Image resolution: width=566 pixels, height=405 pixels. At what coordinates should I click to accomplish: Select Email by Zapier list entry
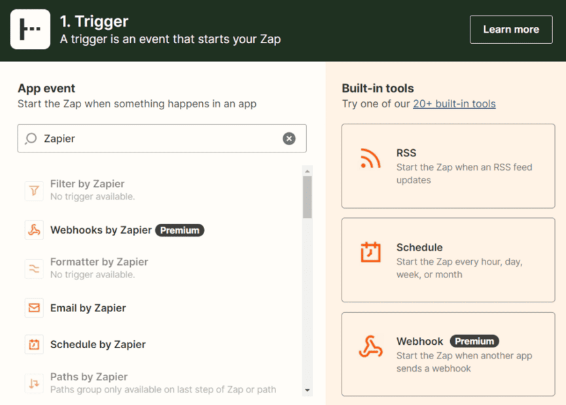(x=88, y=308)
